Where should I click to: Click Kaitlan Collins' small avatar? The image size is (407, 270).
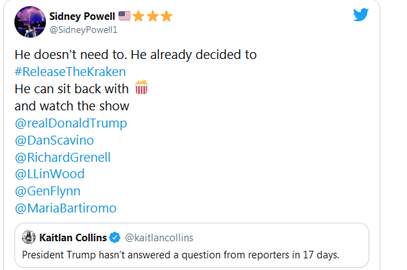point(29,237)
